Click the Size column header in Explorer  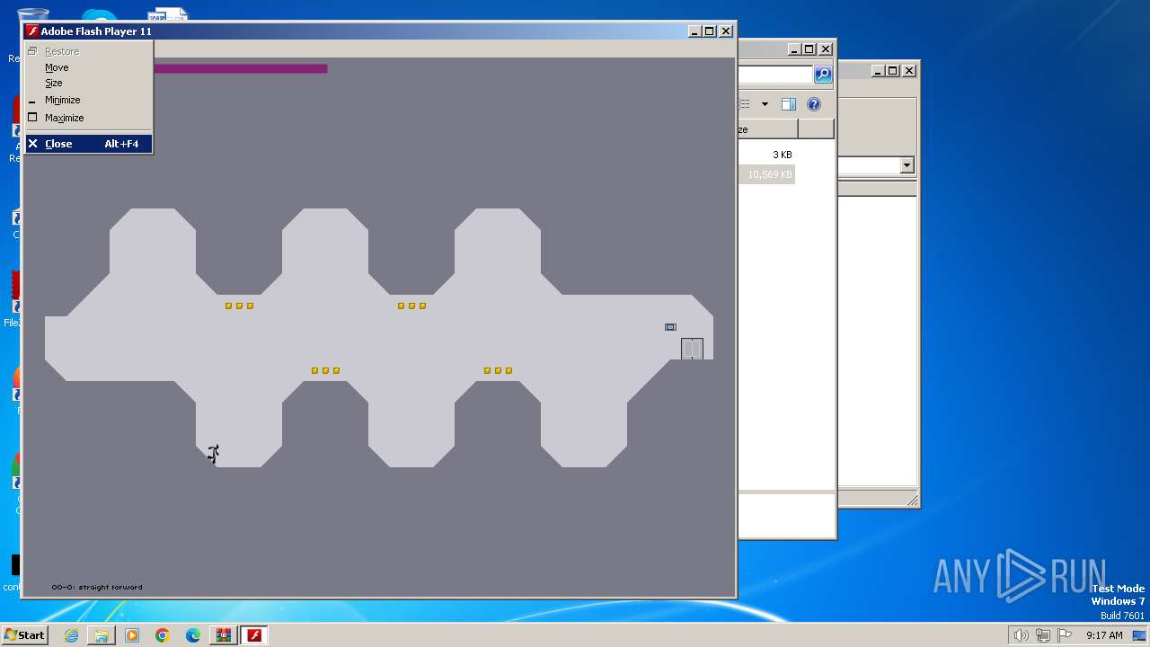tap(767, 129)
